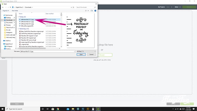Collapse the Yesterday (13) group
197x111 pixels.
[19, 29]
